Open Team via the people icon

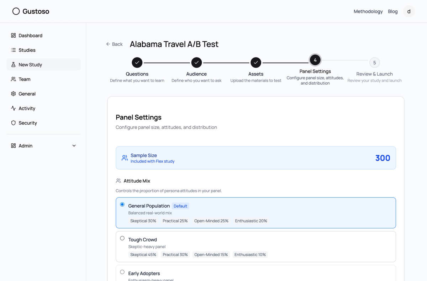click(14, 79)
